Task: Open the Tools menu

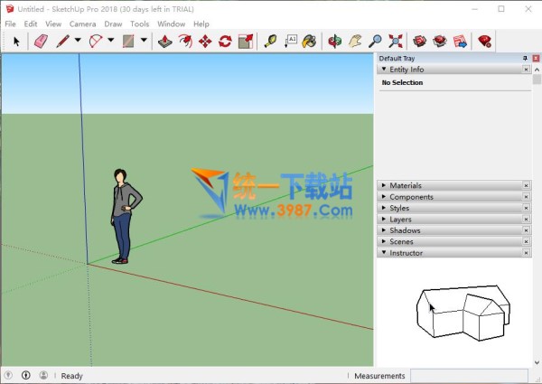Action: coord(140,23)
